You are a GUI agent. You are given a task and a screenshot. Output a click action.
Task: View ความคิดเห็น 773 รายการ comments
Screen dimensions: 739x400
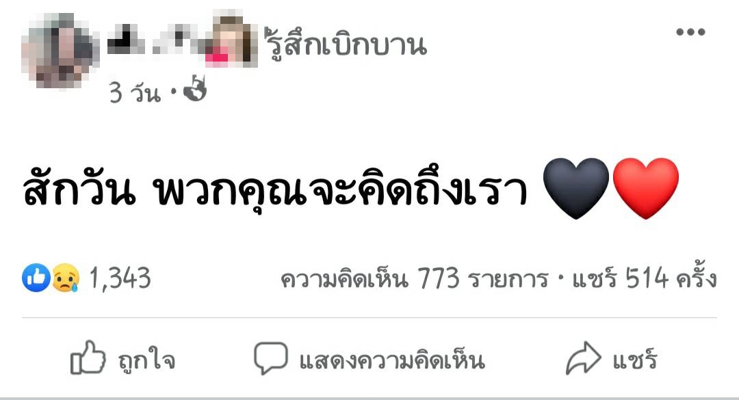[x=415, y=278]
